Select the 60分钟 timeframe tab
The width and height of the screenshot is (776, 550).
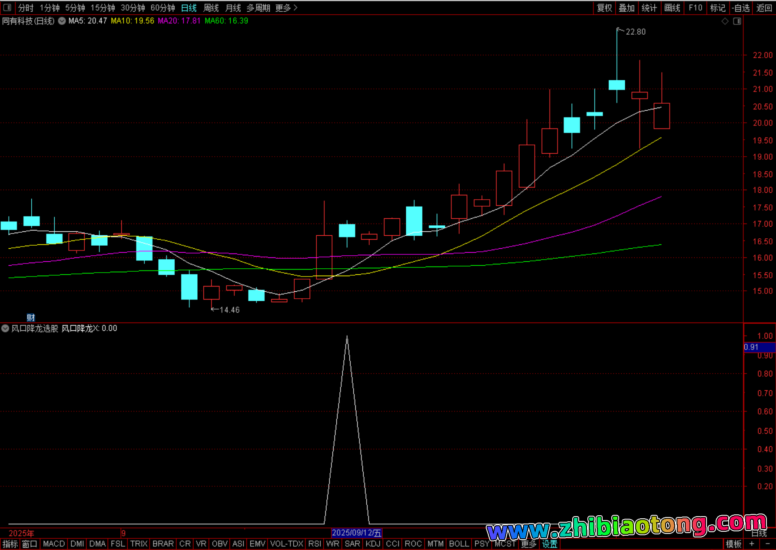pyautogui.click(x=162, y=8)
